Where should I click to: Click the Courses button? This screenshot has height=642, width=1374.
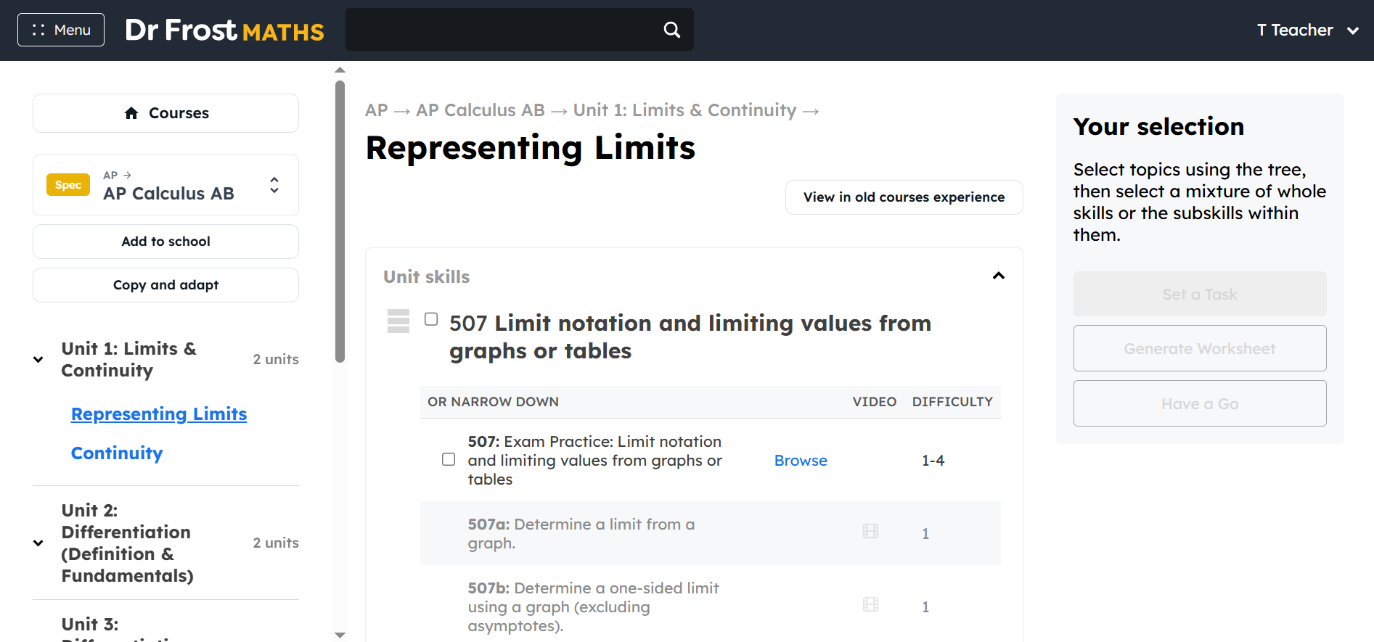[165, 113]
